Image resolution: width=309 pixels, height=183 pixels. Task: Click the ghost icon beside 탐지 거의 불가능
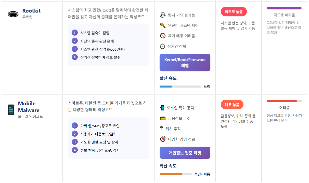[x=163, y=15]
